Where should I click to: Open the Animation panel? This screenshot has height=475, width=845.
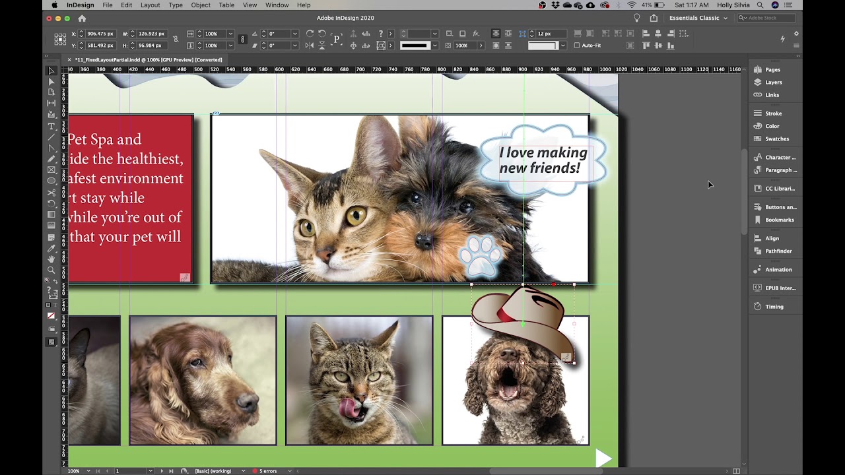[x=778, y=269]
